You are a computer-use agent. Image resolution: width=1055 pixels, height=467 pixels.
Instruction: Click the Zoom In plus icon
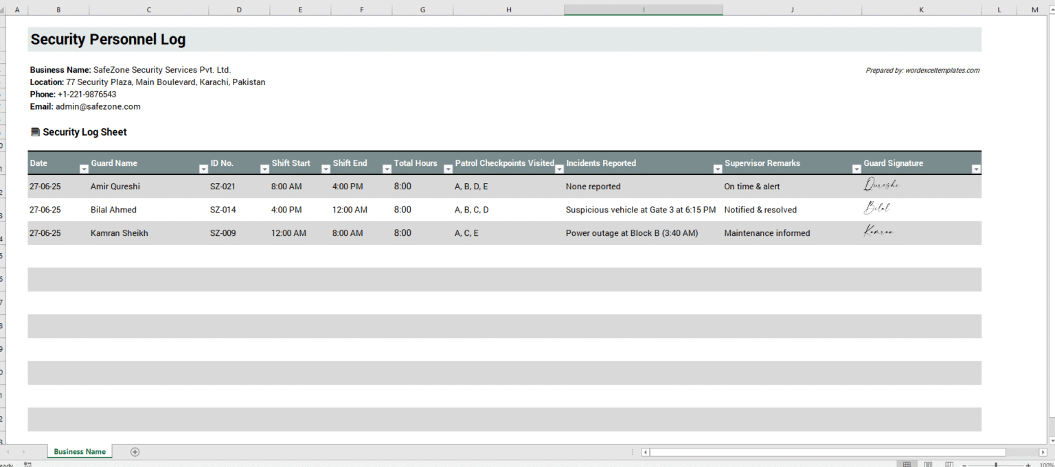[x=1028, y=464]
